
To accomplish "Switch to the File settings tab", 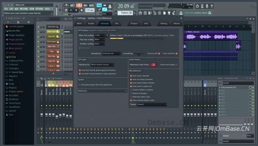I will 116,23.
